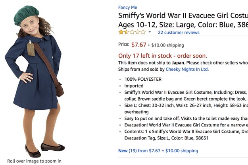248x165 pixels.
Task: Expand the ratings breakdown dropdown arrow
Action: (x=150, y=32)
